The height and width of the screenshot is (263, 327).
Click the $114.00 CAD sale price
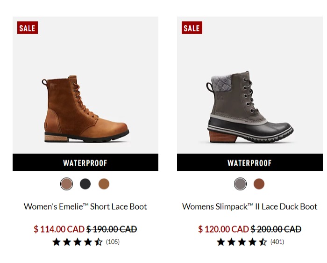pyautogui.click(x=59, y=229)
